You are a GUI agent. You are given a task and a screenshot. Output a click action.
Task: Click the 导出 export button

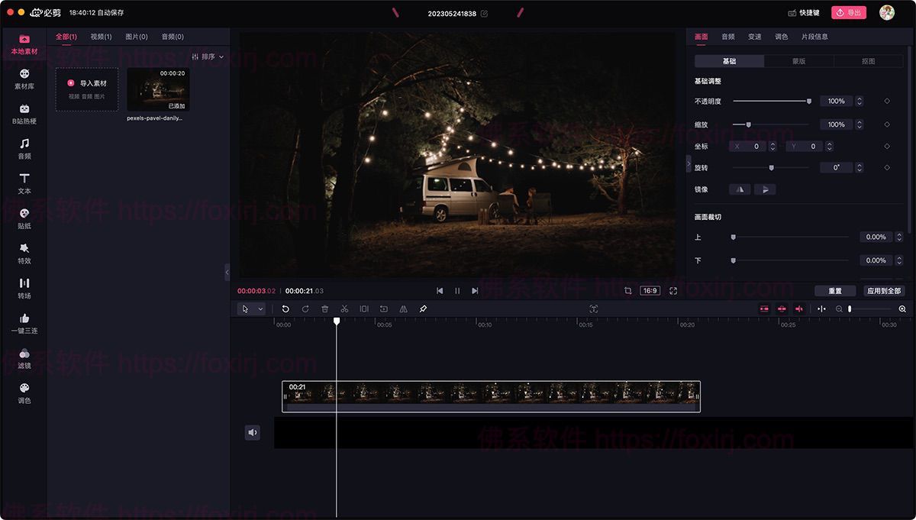(x=848, y=12)
